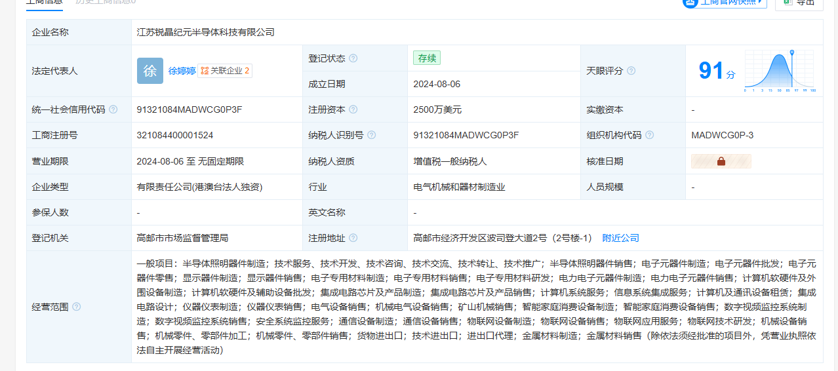
Task: Unlock the hidden 核准日期 value
Action: point(721,161)
